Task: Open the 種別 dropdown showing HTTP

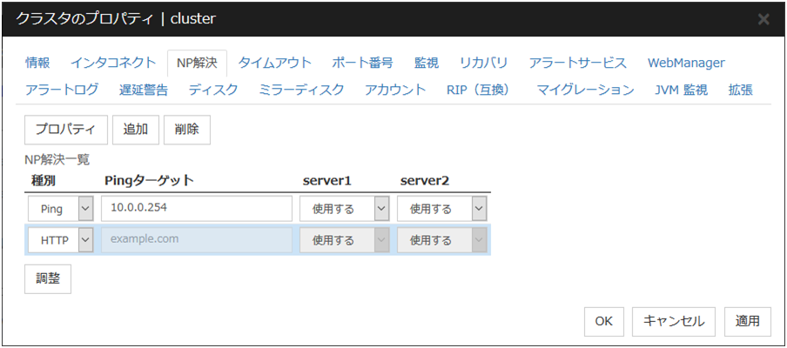Action: (x=60, y=240)
